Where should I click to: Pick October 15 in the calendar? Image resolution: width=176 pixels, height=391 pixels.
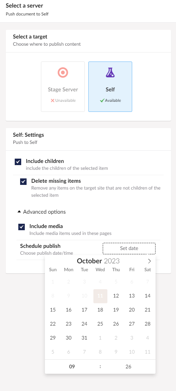[x=53, y=310]
